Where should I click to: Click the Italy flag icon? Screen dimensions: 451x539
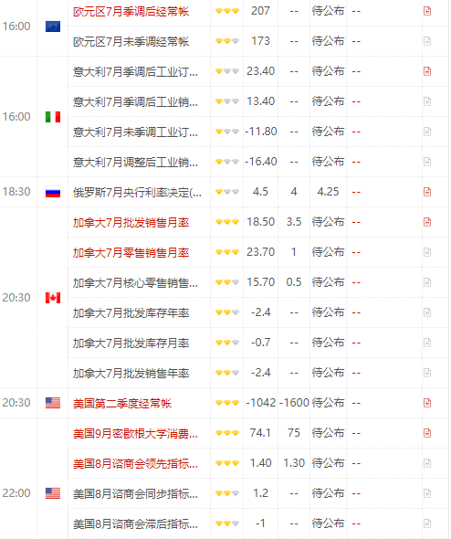[53, 117]
